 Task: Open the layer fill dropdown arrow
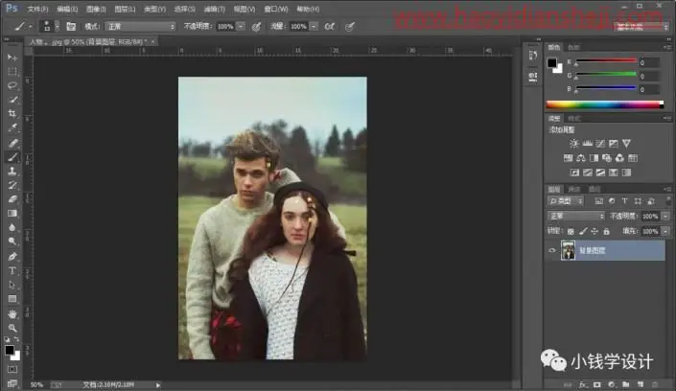click(666, 232)
